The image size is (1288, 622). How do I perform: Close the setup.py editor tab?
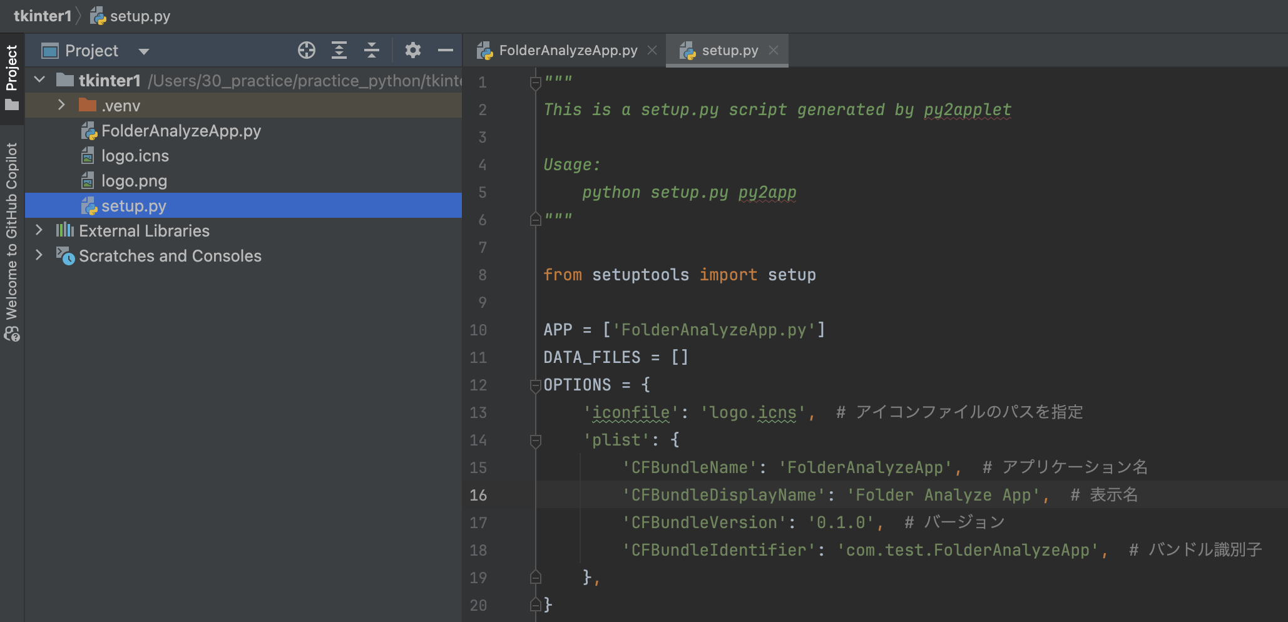774,50
